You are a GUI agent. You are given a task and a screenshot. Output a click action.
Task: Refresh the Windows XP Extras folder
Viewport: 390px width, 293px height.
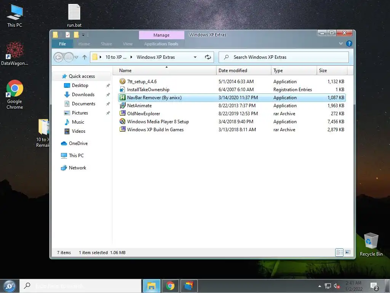pos(208,57)
